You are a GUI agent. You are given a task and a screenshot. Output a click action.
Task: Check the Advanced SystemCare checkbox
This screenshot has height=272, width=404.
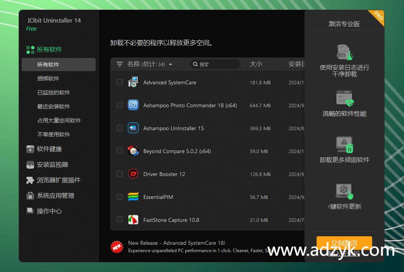click(119, 83)
